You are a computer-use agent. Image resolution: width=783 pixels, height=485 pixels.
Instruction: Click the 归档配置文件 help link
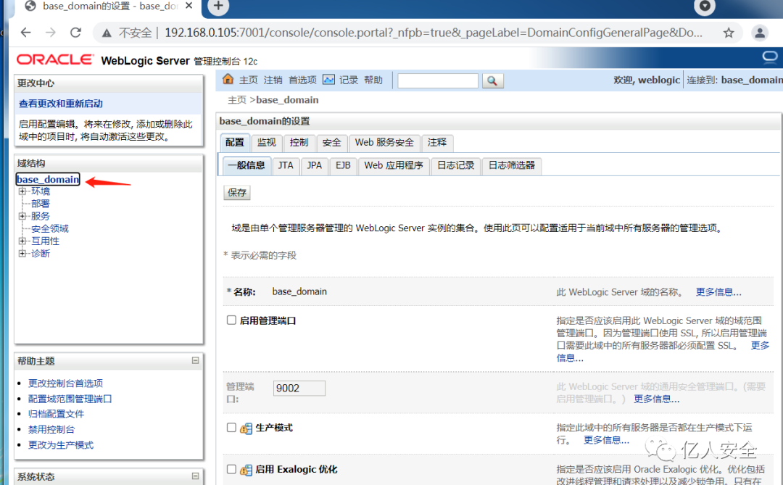pos(56,413)
